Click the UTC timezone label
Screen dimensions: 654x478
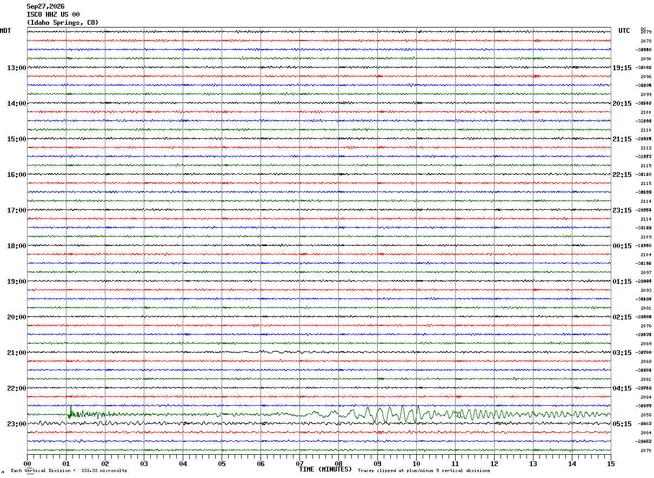click(x=624, y=31)
